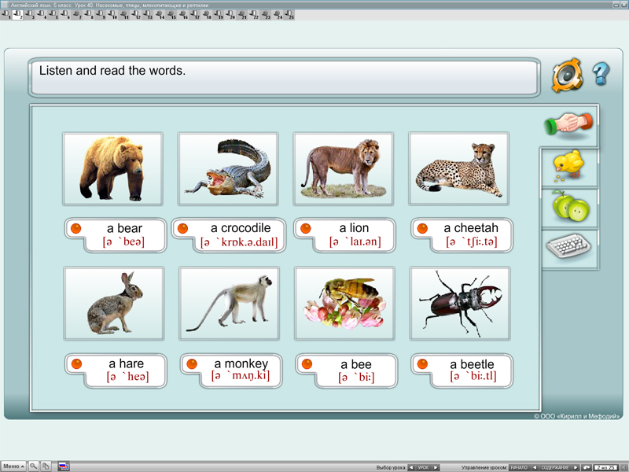This screenshot has height=472, width=629.
Task: Open help with the question mark icon
Action: click(x=601, y=73)
